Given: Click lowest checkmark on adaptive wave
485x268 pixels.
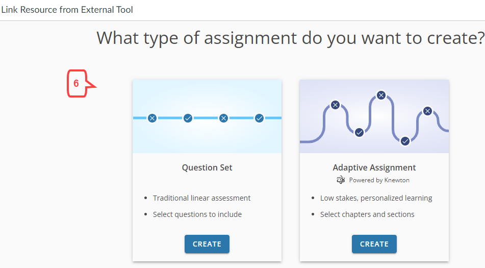Looking at the screenshot, I should (x=405, y=141).
